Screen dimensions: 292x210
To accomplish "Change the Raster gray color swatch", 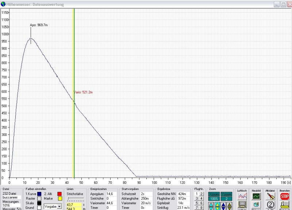I will point(39,198).
